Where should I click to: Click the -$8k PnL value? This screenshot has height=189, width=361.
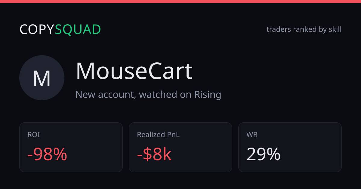coord(154,154)
